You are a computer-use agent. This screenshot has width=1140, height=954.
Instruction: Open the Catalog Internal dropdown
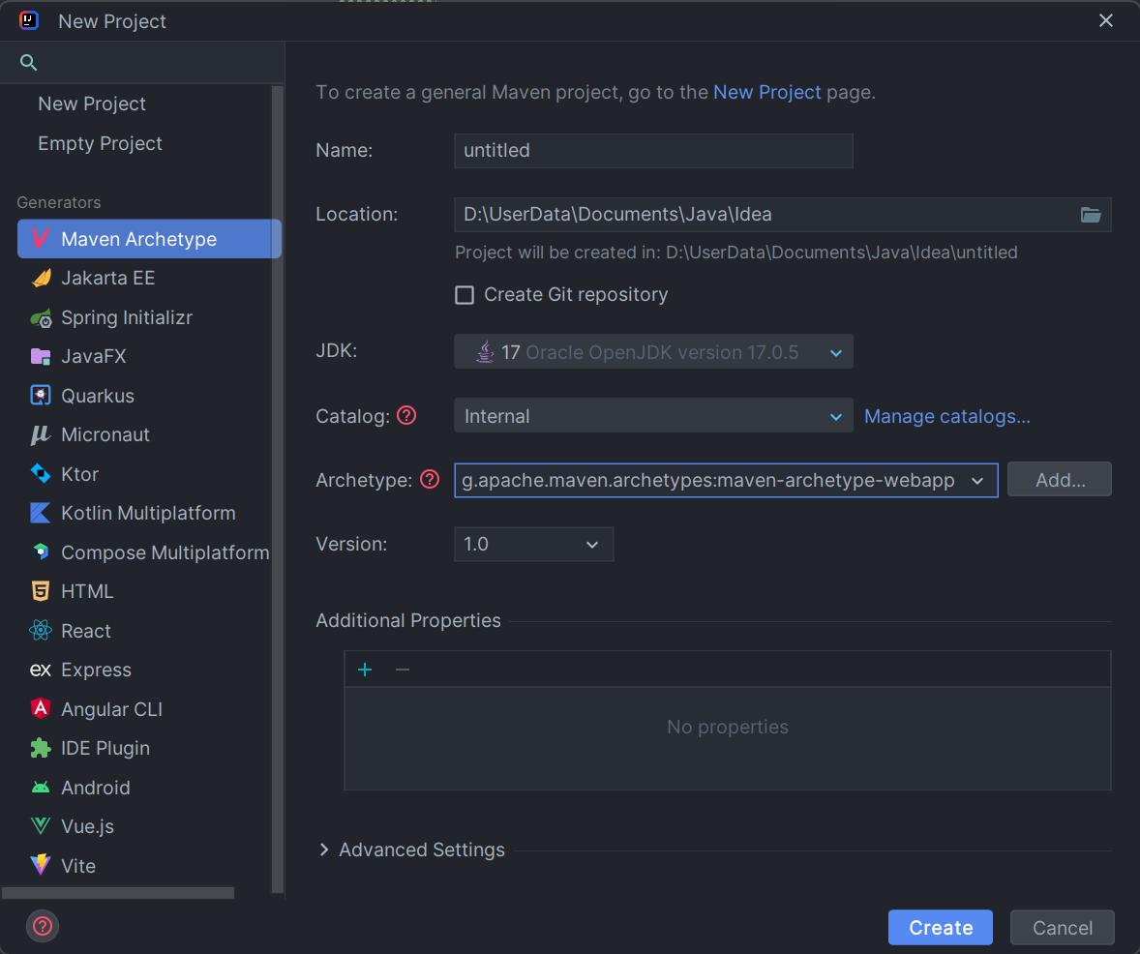pyautogui.click(x=653, y=417)
